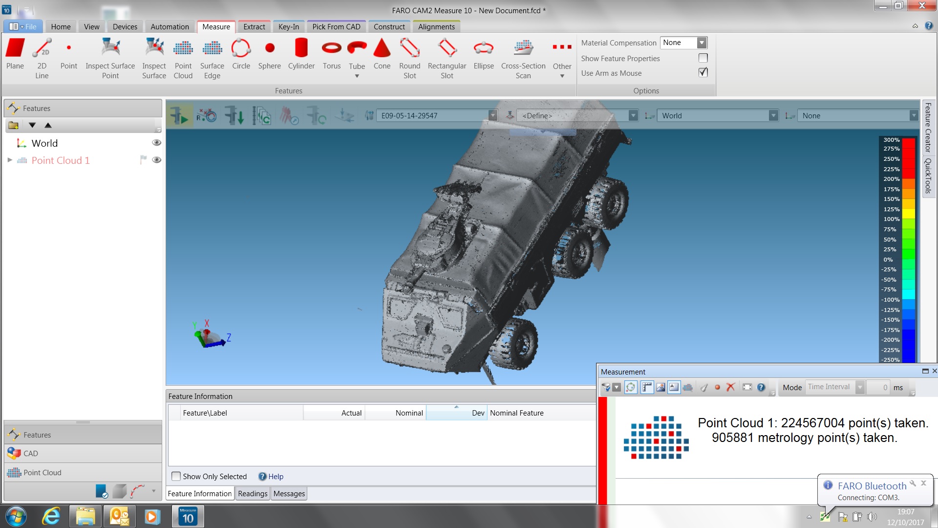The height and width of the screenshot is (528, 938).
Task: Select the Surface Edge tool
Action: click(212, 58)
